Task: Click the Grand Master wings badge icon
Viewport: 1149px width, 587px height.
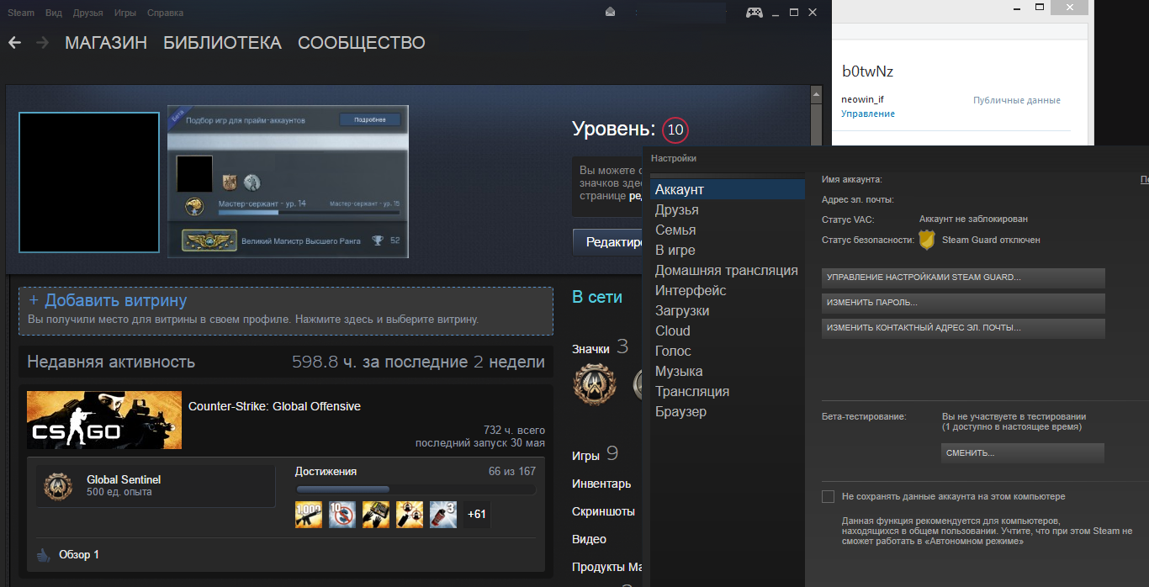Action: [210, 241]
